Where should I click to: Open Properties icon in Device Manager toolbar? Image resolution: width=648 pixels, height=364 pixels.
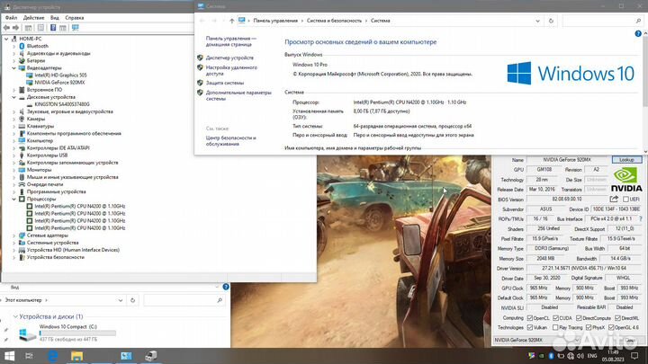click(40, 28)
